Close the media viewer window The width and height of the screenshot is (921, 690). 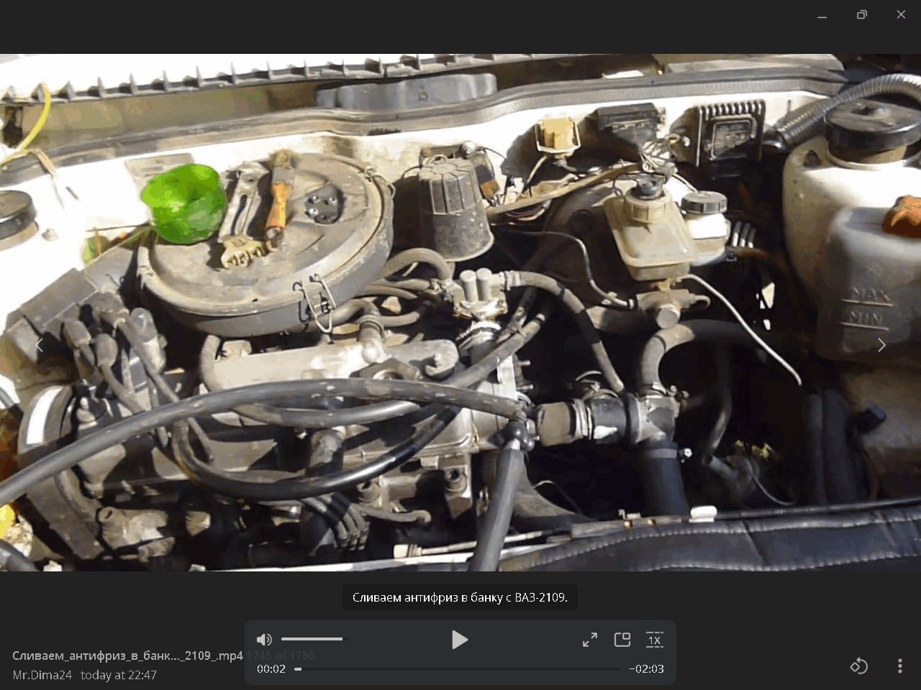(901, 14)
